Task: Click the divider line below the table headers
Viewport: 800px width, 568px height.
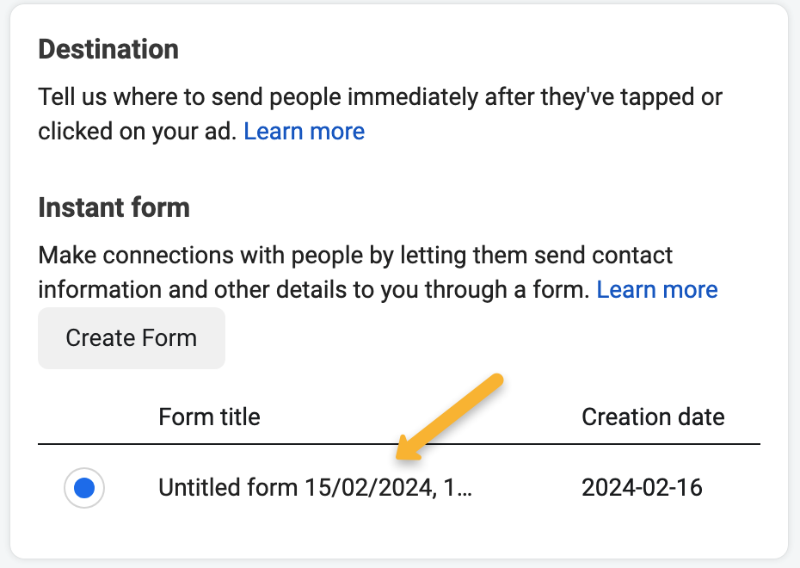Action: [399, 444]
